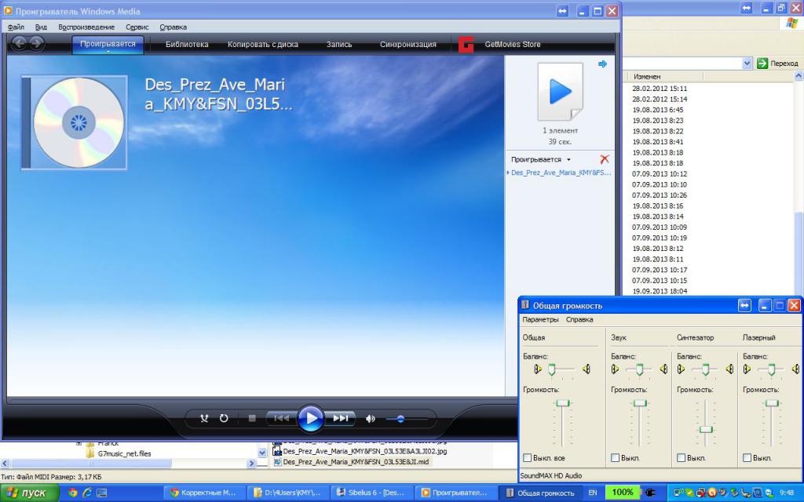Check the 'Выкл.' box under Синтезатор
Viewport: 804px width, 502px height.
pos(682,458)
